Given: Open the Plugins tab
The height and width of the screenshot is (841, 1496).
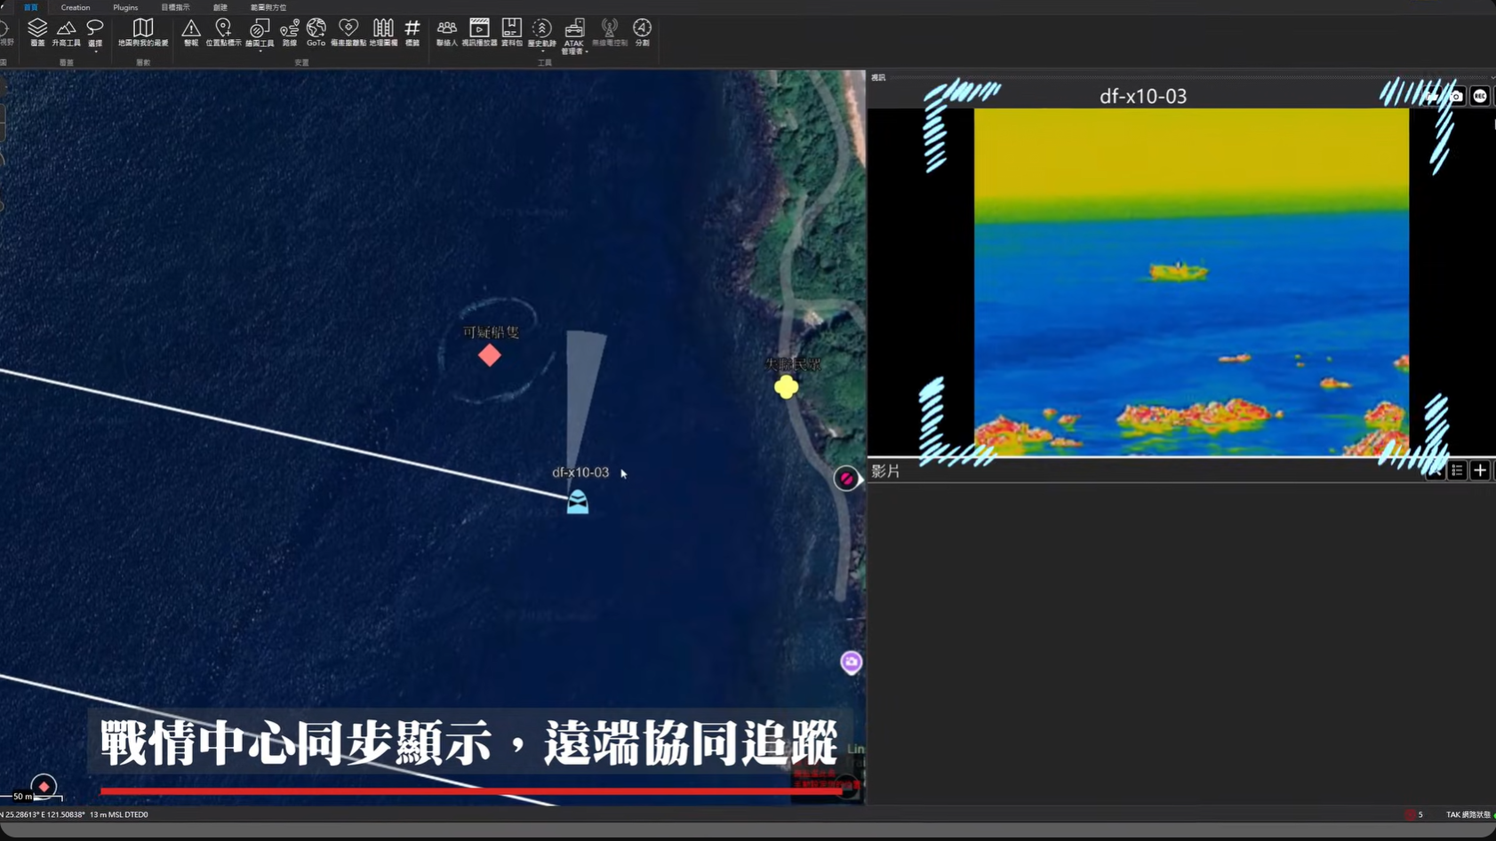Looking at the screenshot, I should [125, 7].
